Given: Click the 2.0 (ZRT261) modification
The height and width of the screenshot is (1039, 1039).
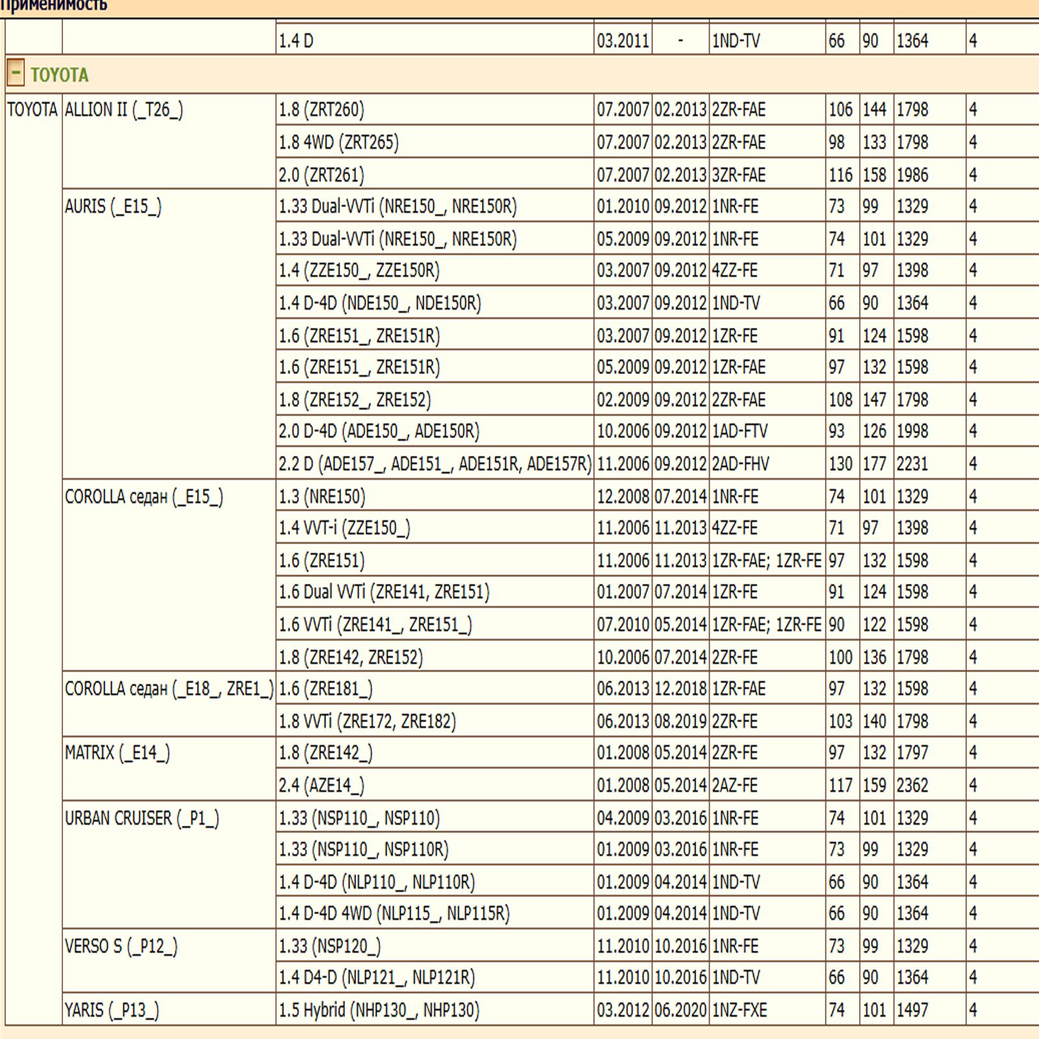Looking at the screenshot, I should click(x=321, y=175).
